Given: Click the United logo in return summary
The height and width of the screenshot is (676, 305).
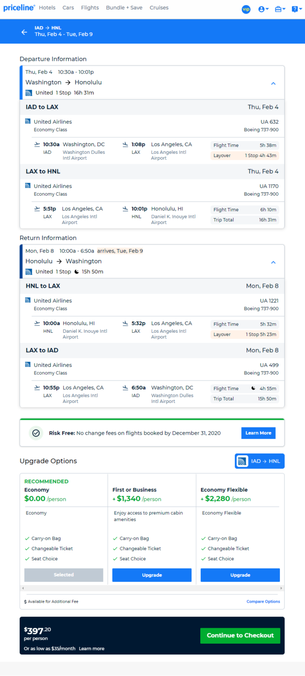Looking at the screenshot, I should pyautogui.click(x=29, y=272).
